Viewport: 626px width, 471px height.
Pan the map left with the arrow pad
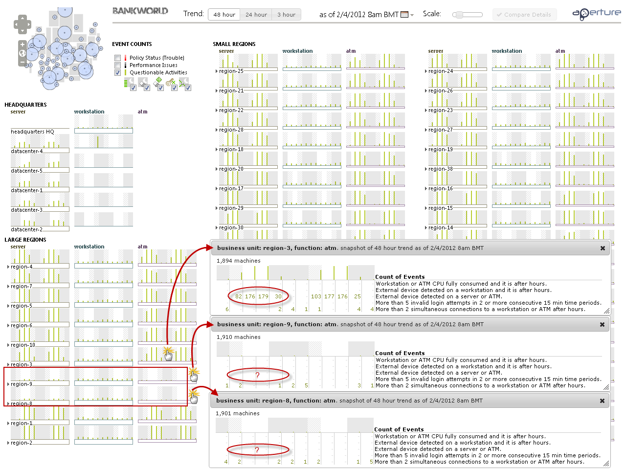pyautogui.click(x=16, y=24)
